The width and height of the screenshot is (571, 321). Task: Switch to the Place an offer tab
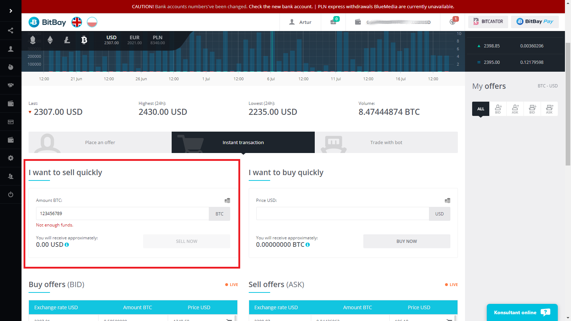100,142
